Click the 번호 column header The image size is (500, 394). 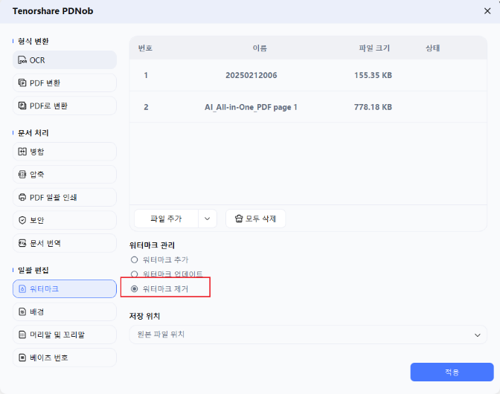point(145,48)
